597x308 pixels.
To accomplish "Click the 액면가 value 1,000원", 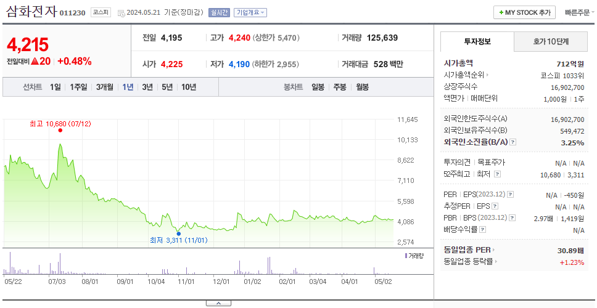I will click(x=556, y=99).
